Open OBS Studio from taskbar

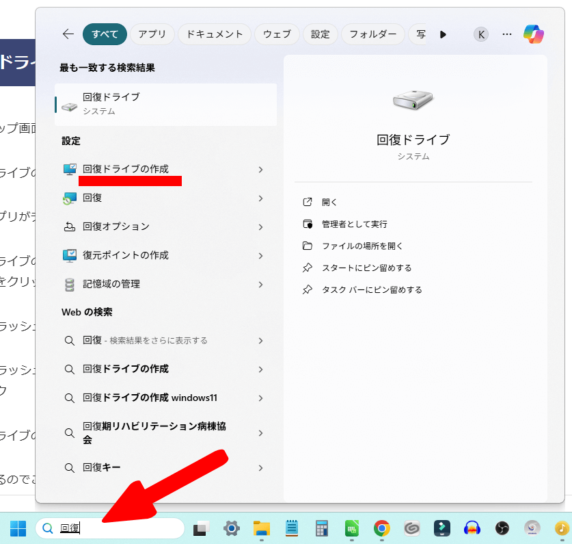[502, 528]
